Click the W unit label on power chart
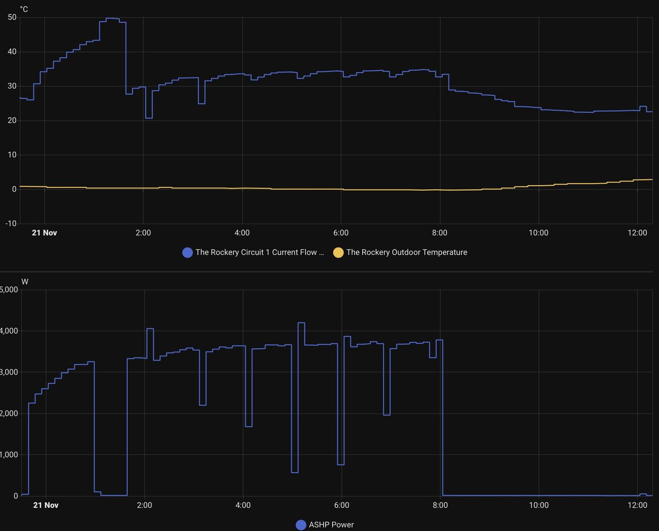This screenshot has width=659, height=531. [25, 282]
